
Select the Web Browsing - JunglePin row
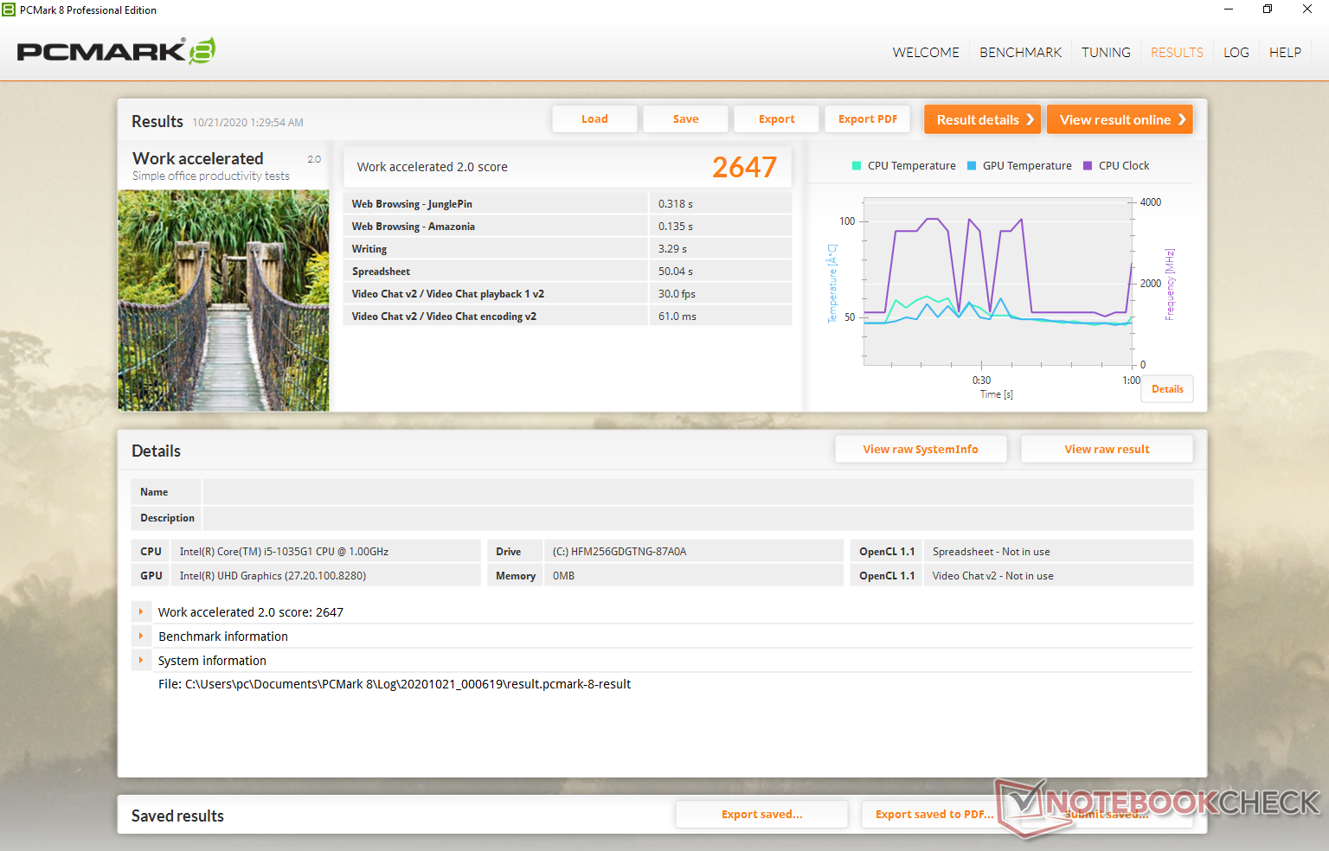tap(568, 203)
